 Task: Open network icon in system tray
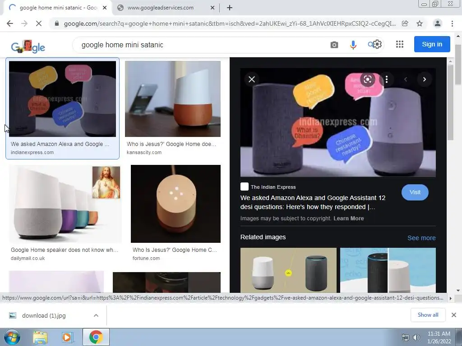coord(406,337)
